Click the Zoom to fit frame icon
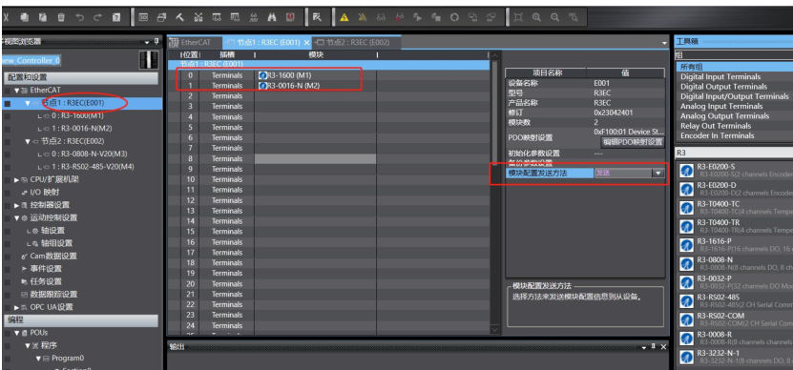Image resolution: width=793 pixels, height=370 pixels. tap(518, 17)
